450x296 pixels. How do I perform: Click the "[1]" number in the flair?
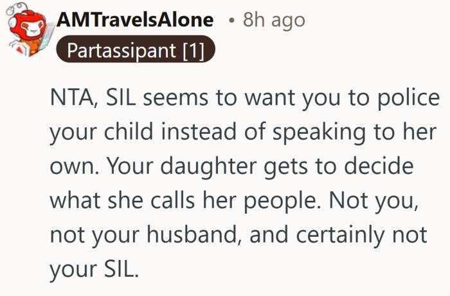coord(192,50)
